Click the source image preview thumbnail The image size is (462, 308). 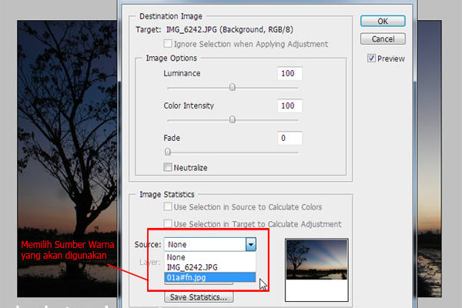(x=316, y=270)
